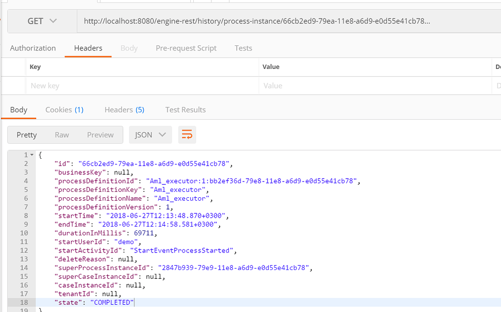Viewport: 501px width, 312px height.
Task: Open the Pre-request Script tab
Action: click(x=186, y=48)
